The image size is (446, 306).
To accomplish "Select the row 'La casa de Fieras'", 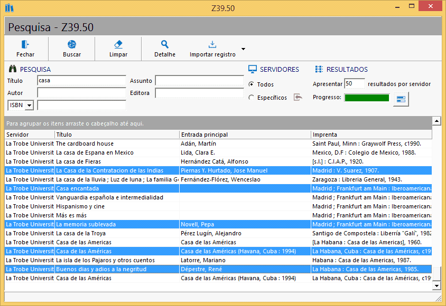I will [x=218, y=161].
